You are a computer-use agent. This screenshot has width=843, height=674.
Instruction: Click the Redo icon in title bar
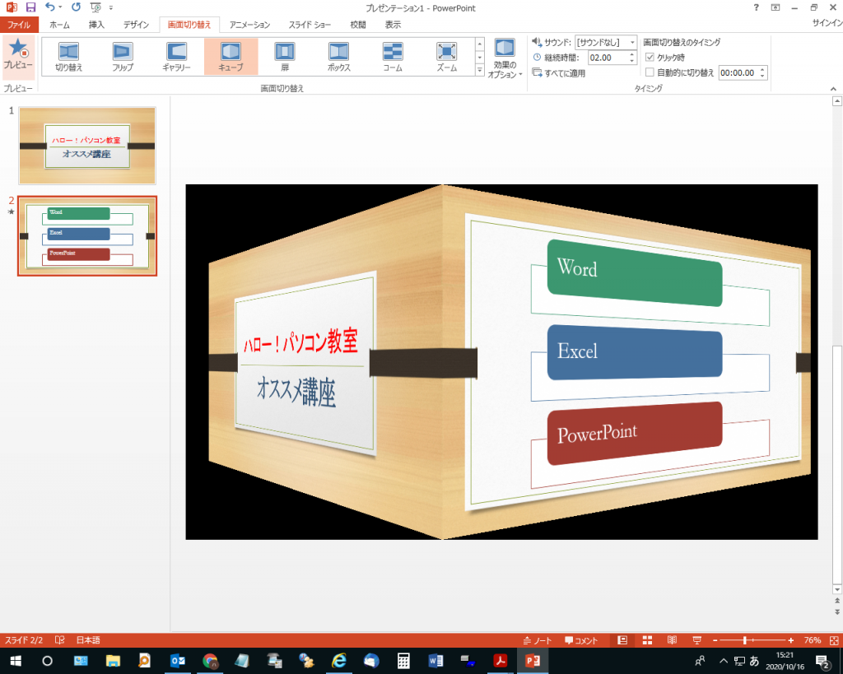tap(77, 7)
